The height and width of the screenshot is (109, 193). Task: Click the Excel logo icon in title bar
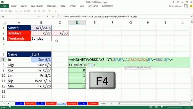[2, 2]
